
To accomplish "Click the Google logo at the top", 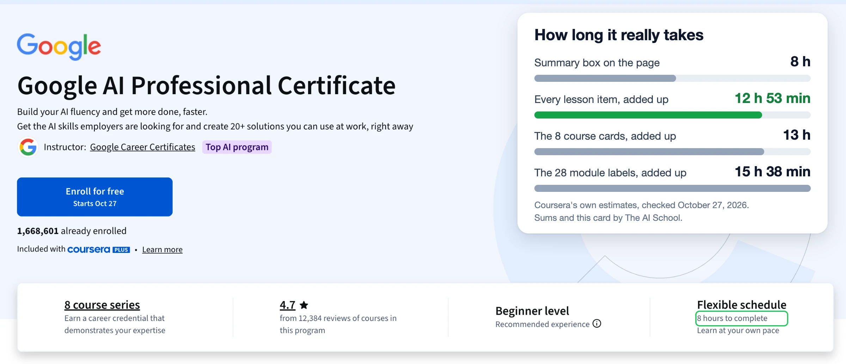I will tap(59, 46).
